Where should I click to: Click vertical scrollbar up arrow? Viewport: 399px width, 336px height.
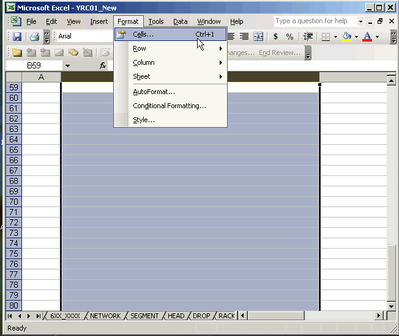pyautogui.click(x=391, y=81)
